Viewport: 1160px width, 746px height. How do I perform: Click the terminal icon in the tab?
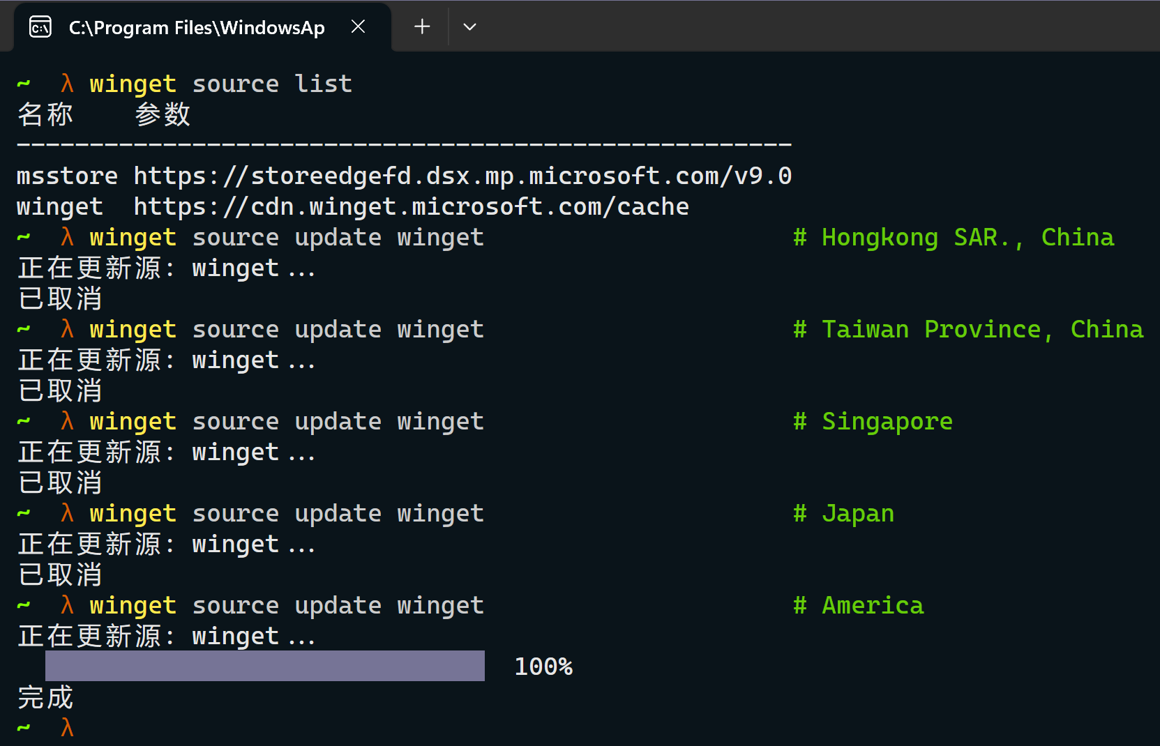coord(40,27)
